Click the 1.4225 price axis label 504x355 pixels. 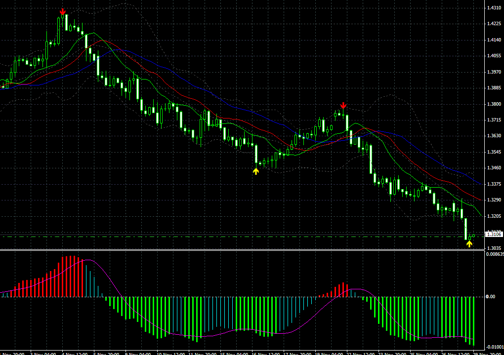494,24
